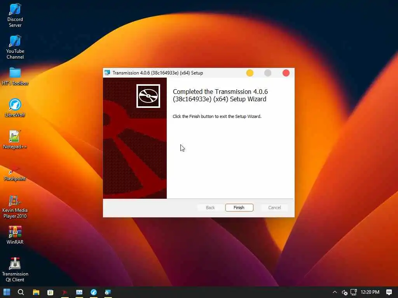Select the HT's Toolbox folder icon
This screenshot has width=398, height=298.
point(15,76)
